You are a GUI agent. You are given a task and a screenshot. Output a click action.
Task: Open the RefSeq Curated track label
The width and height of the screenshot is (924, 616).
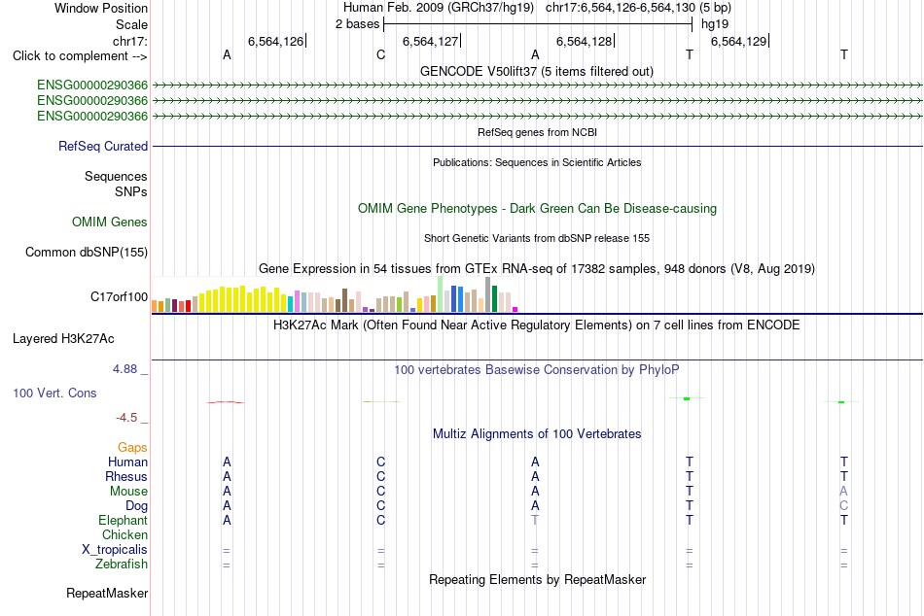(102, 146)
